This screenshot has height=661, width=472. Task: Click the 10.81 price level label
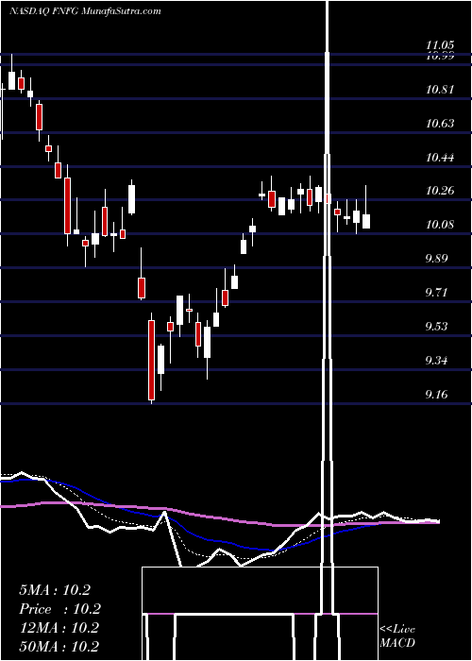[x=440, y=90]
